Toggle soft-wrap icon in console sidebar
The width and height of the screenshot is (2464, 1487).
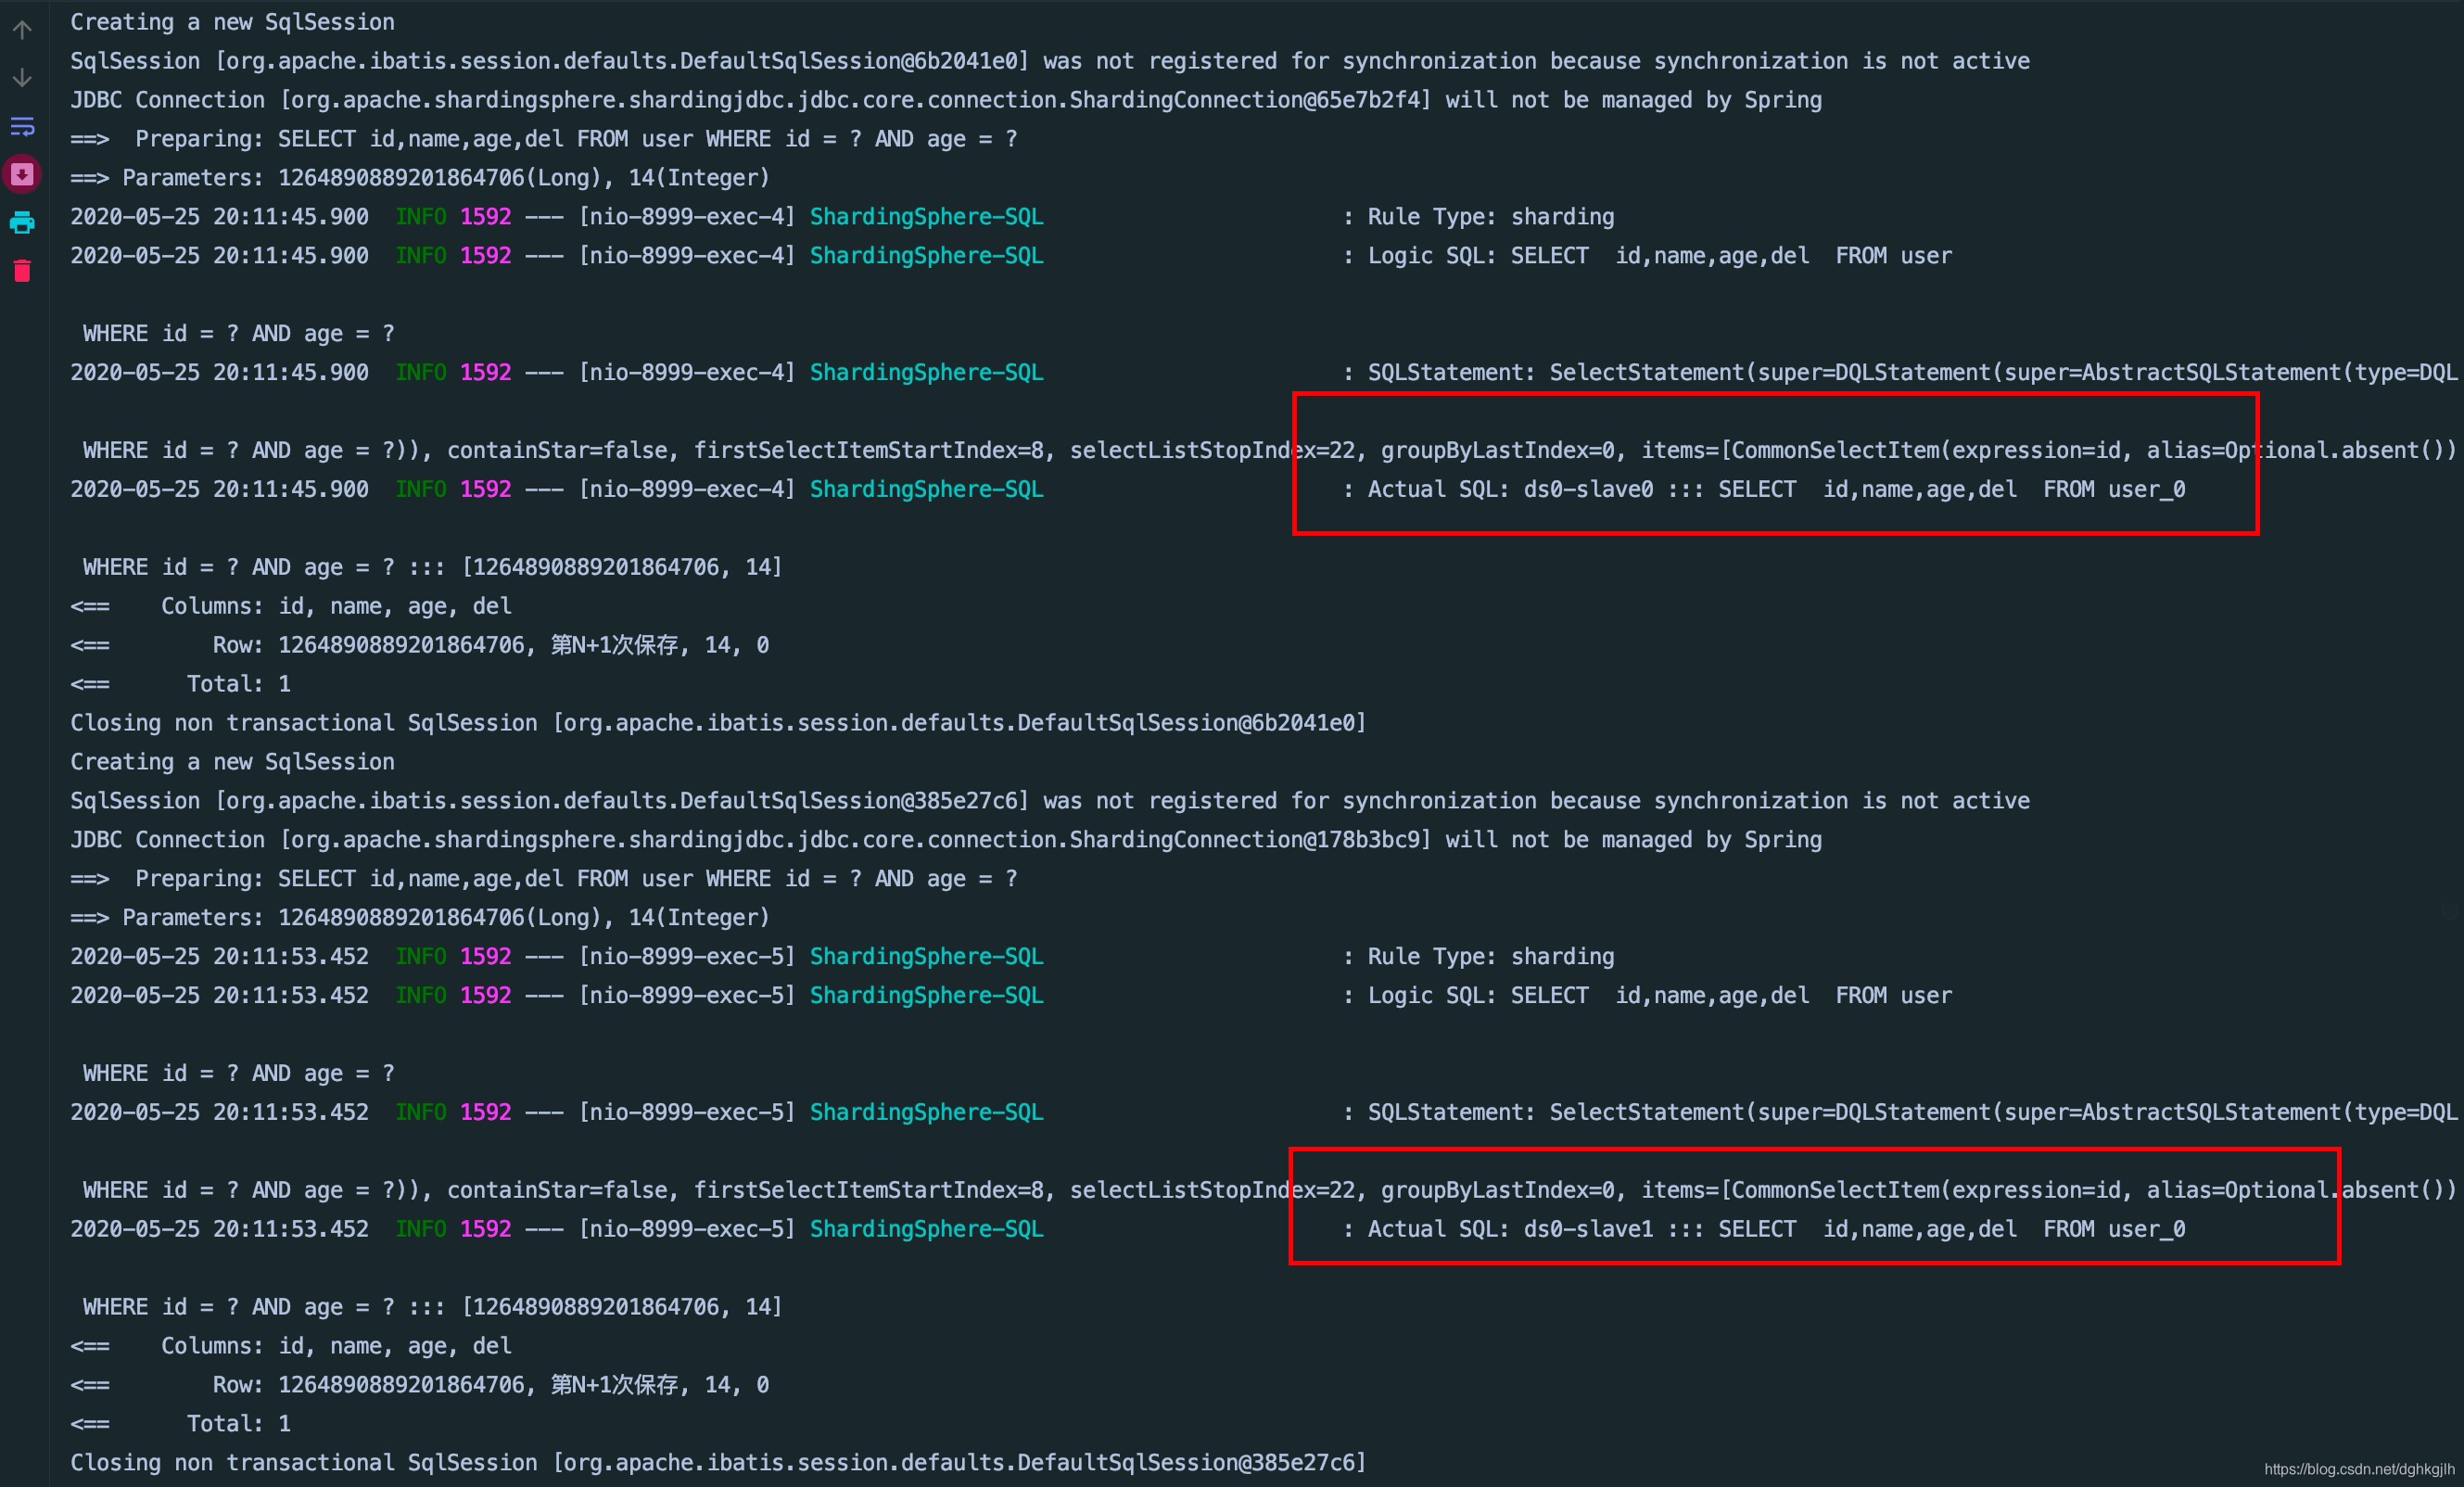tap(22, 126)
